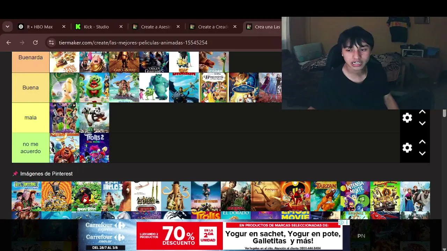Select the Sing poster in Buenarda tier
This screenshot has height=251, width=447.
click(x=94, y=62)
